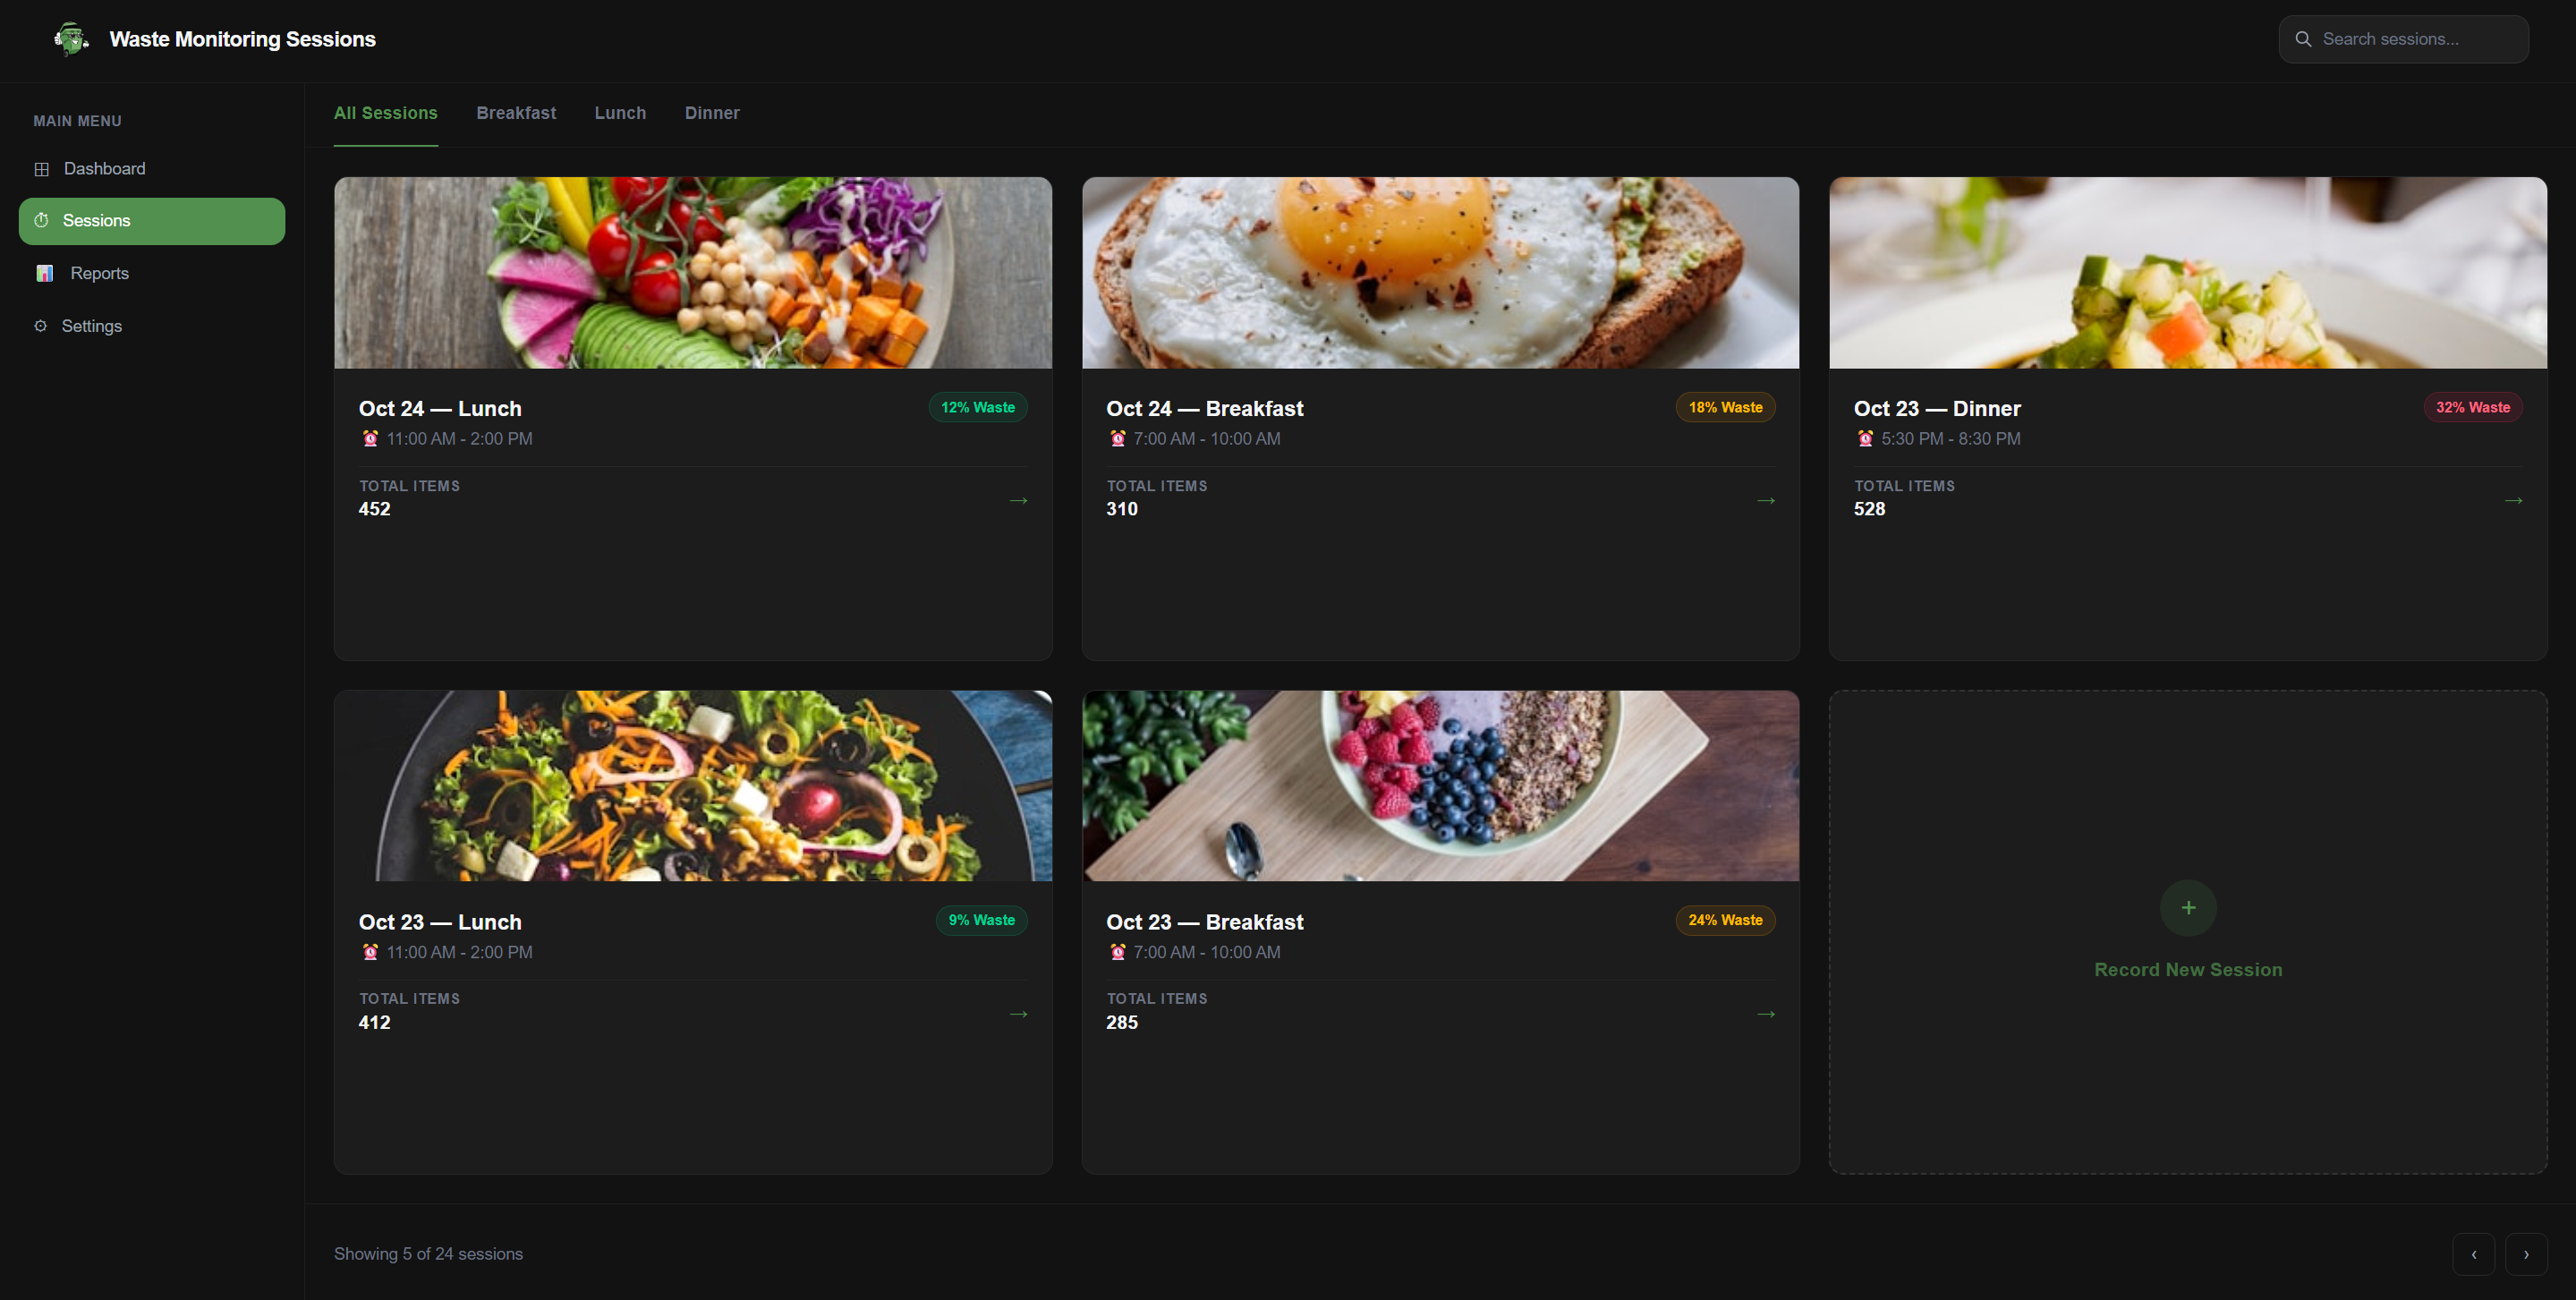Click search magnifier icon in header
2576x1300 pixels.
coord(2303,39)
